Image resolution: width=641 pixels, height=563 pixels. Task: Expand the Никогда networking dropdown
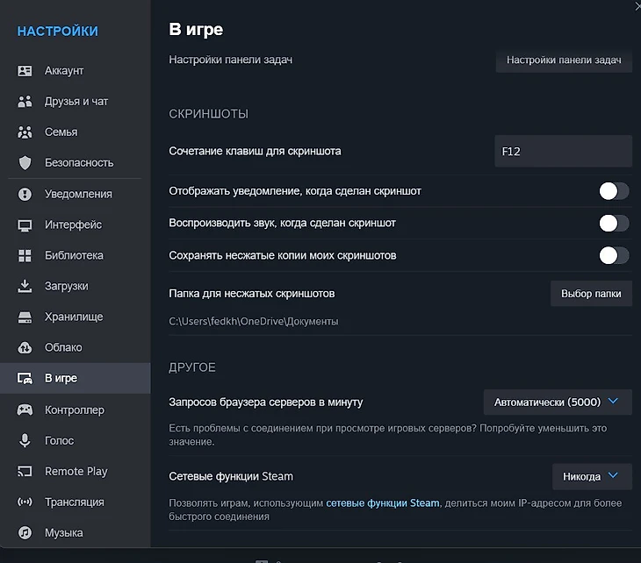(x=591, y=476)
